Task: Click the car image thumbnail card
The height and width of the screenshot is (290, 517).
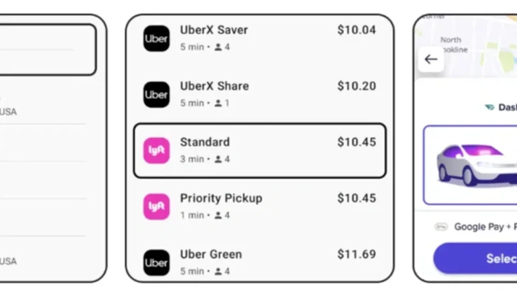Action: [471, 165]
